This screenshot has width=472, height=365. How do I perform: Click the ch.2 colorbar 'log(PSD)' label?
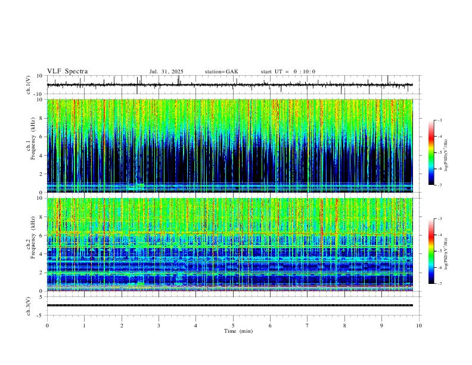coord(446,253)
